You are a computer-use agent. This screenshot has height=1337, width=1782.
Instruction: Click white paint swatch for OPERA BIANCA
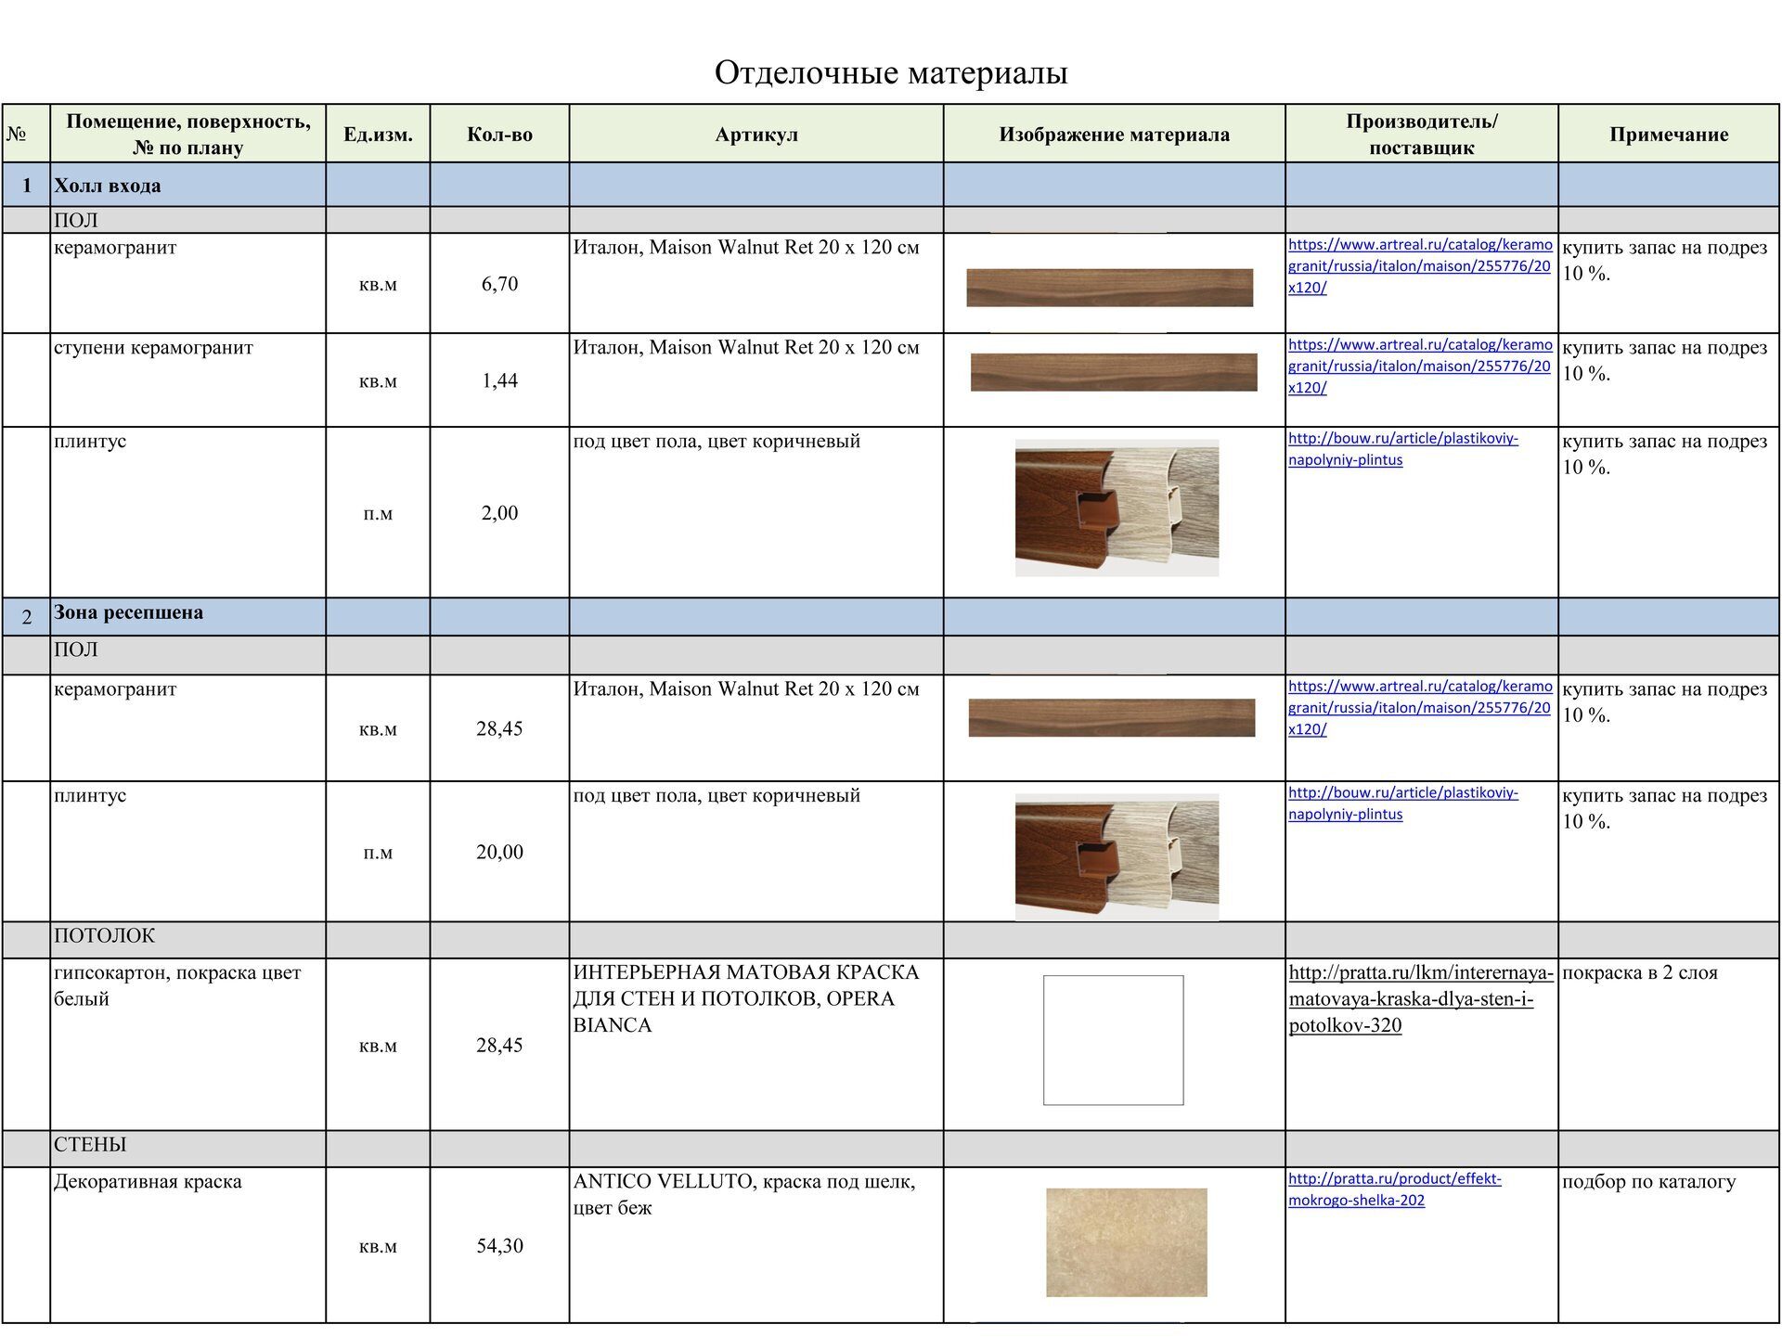tap(1114, 1040)
